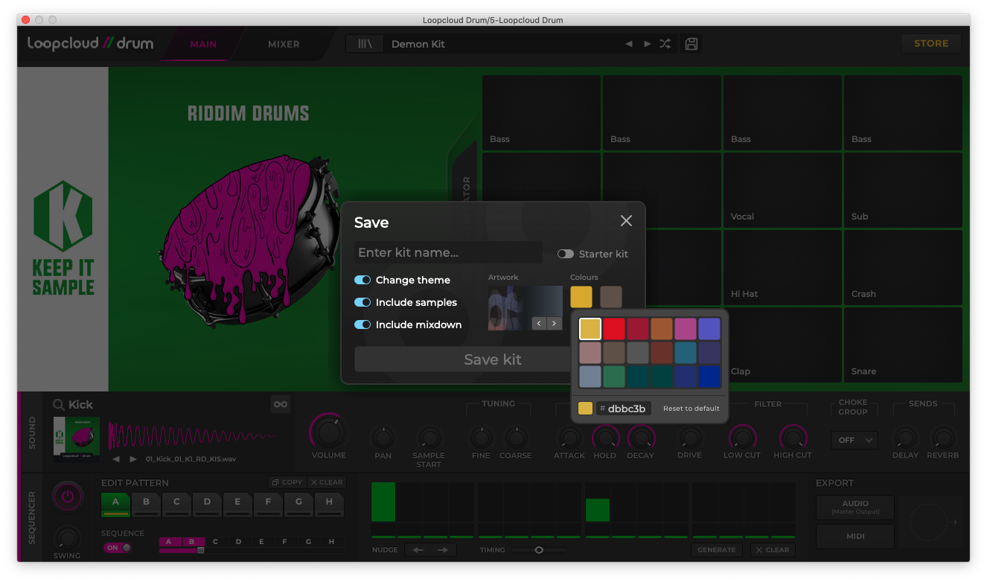Click the Snare drum pad

point(903,345)
